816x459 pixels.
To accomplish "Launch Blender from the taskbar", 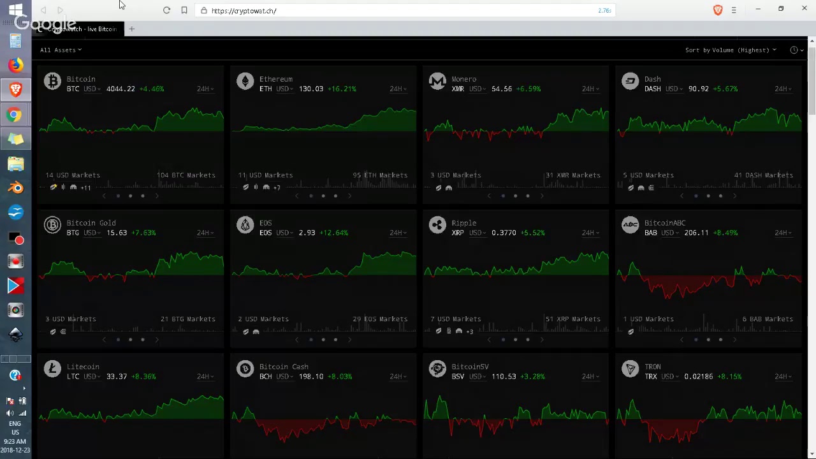I will tap(15, 187).
